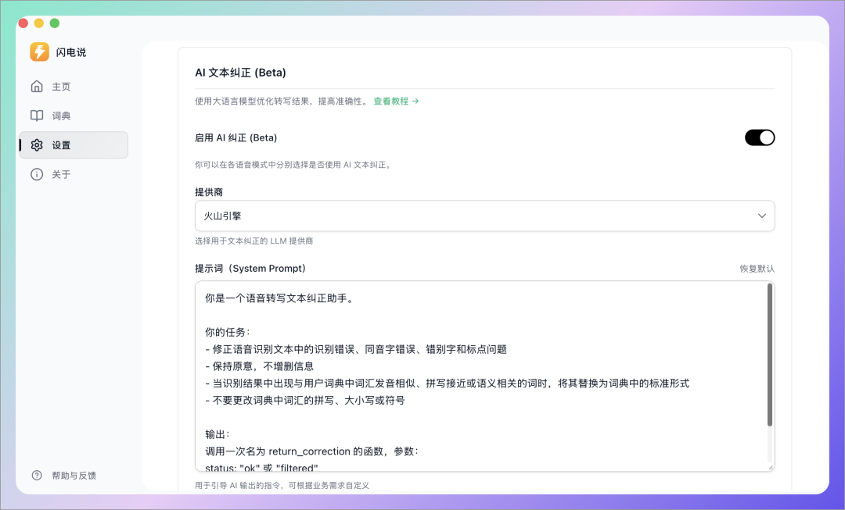Click 恢复默认 to reset the prompt
The height and width of the screenshot is (510, 845).
pos(757,269)
